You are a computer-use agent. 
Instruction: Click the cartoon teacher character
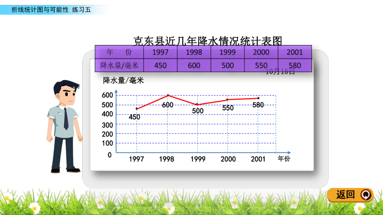click(x=64, y=127)
